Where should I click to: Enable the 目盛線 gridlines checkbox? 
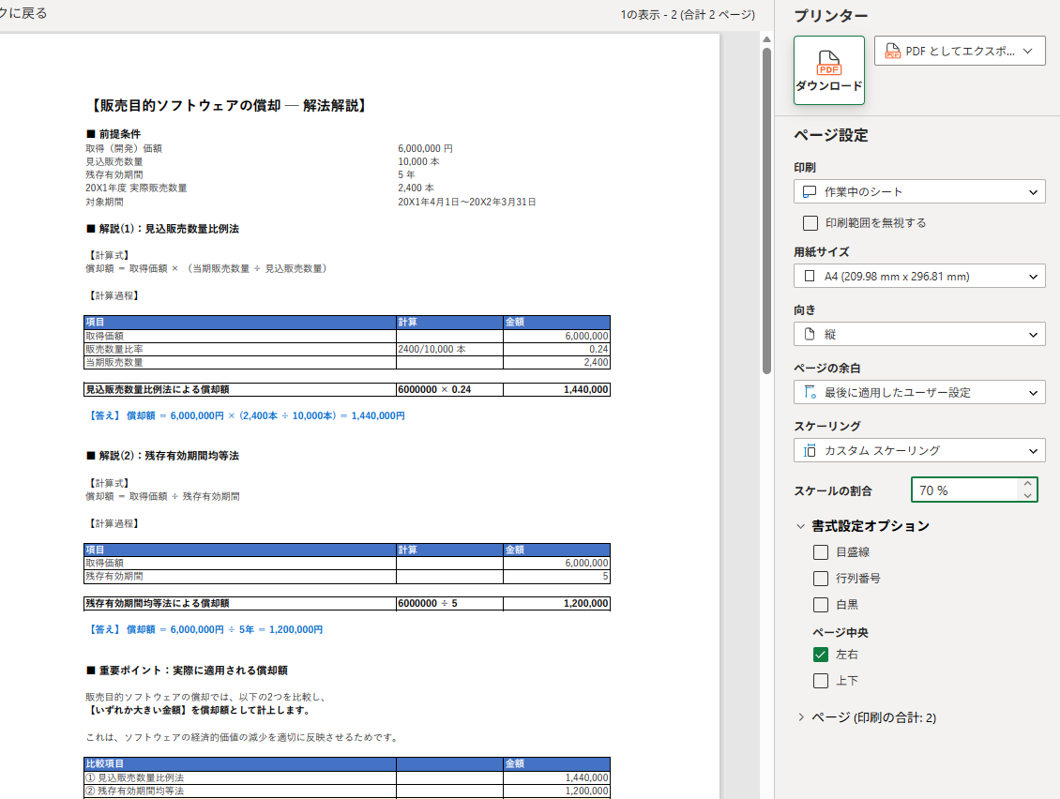point(821,552)
